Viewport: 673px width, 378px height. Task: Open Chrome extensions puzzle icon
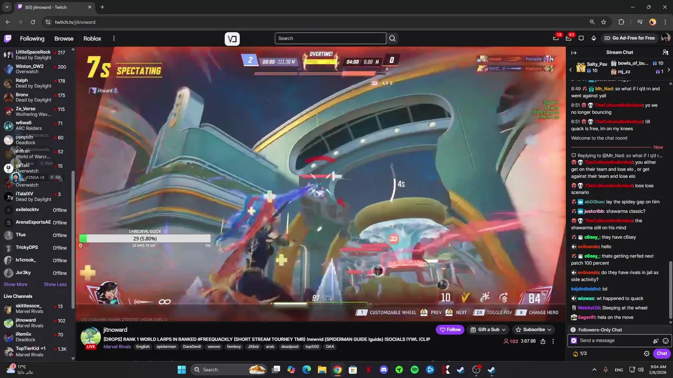(621, 22)
